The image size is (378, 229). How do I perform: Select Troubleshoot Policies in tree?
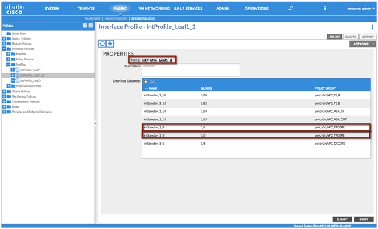pyautogui.click(x=26, y=102)
